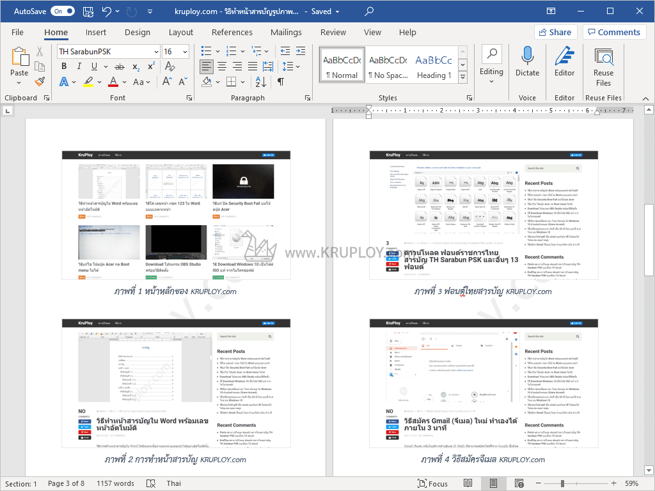655x491 pixels.
Task: Click the Thai language indicator
Action: 174,483
